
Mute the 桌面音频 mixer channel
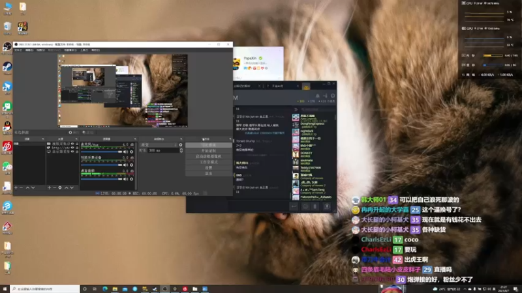[125, 179]
